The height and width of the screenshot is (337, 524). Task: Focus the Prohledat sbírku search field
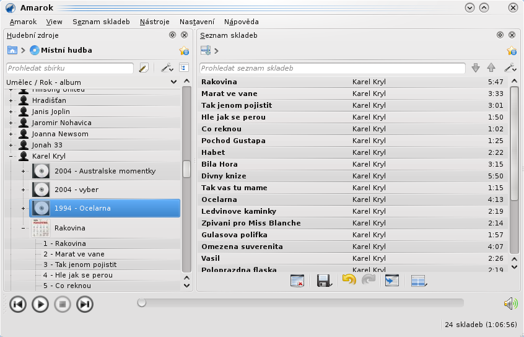point(70,68)
